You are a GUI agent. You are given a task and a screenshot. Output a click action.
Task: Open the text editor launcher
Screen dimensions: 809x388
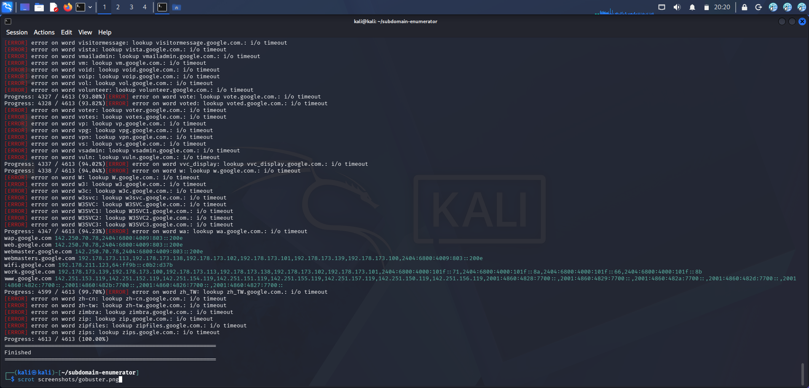54,7
